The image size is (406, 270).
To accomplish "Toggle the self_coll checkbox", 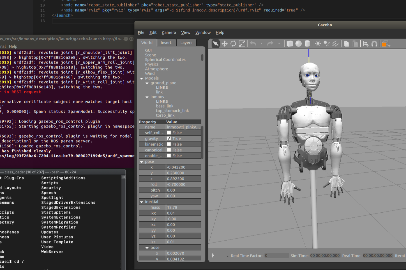I will [x=169, y=133].
